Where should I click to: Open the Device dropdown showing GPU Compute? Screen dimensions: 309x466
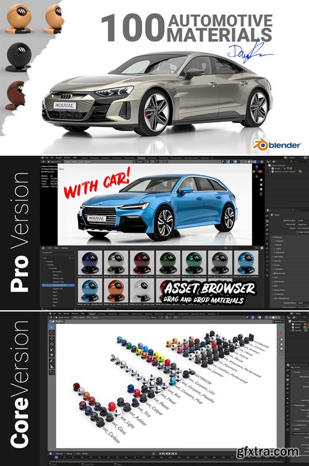(303, 228)
